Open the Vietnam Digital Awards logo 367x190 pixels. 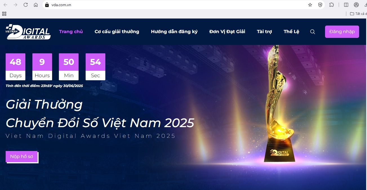pyautogui.click(x=28, y=32)
